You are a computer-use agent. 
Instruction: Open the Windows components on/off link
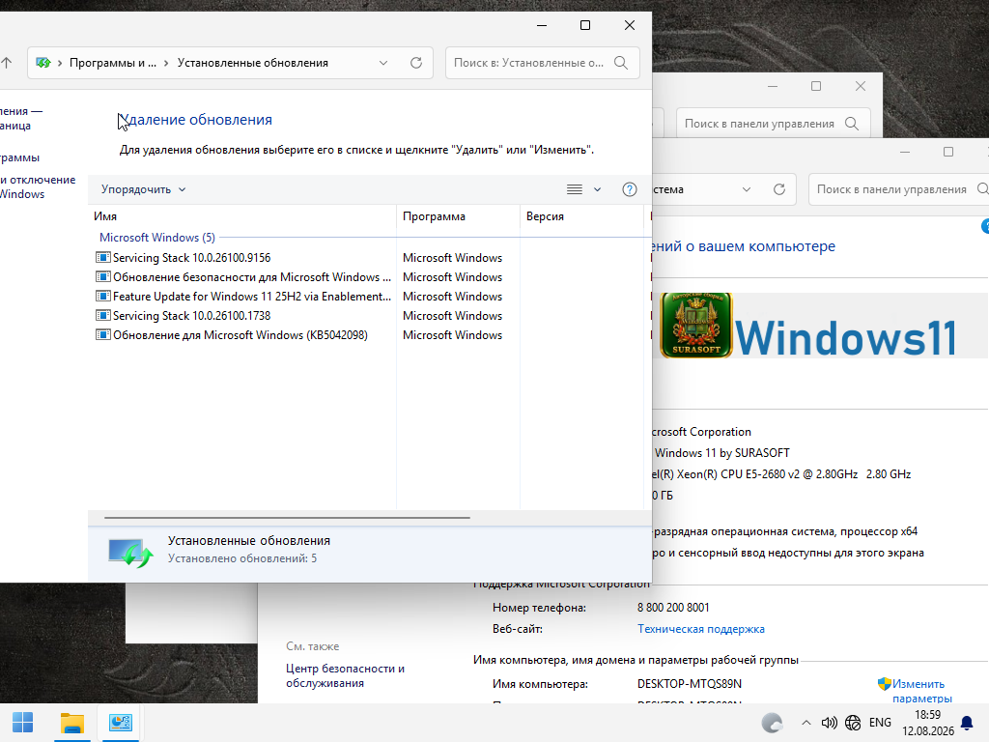(x=37, y=186)
